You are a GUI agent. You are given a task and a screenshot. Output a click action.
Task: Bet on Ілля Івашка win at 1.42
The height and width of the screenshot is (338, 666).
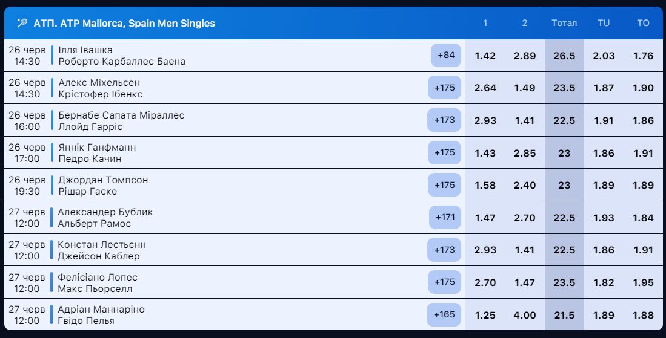point(485,56)
